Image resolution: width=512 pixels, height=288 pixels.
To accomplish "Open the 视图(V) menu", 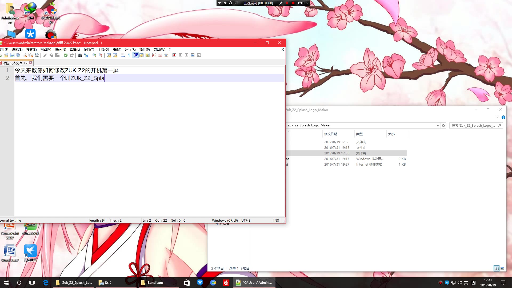I will point(46,50).
